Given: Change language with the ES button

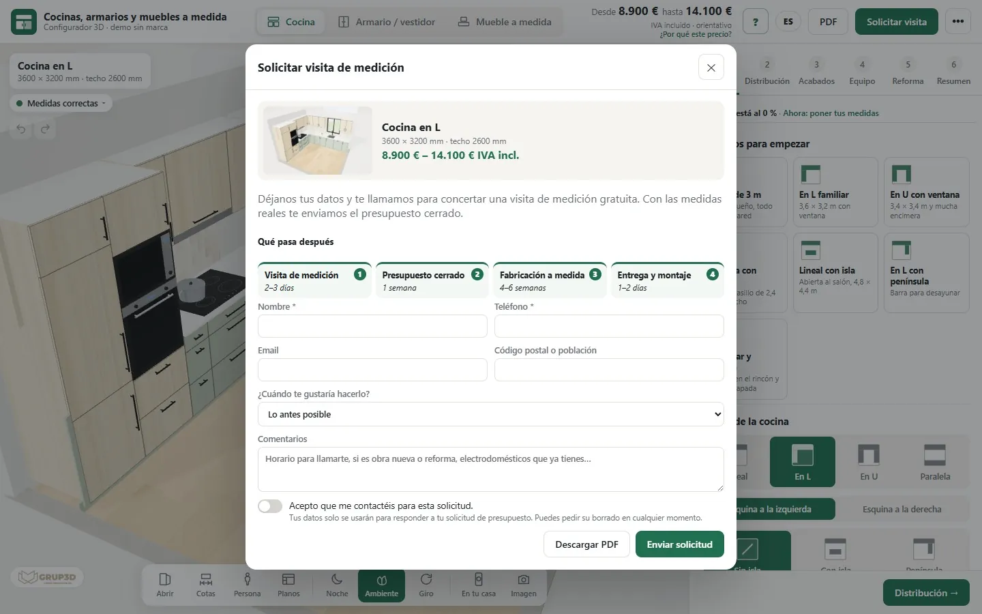Looking at the screenshot, I should click(x=788, y=22).
